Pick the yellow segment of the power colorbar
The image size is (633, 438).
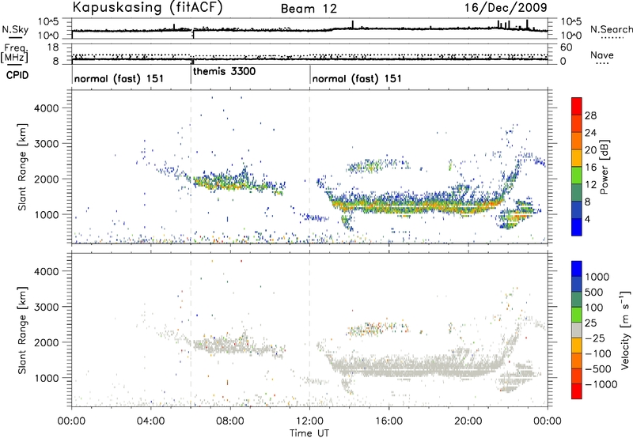click(x=577, y=157)
